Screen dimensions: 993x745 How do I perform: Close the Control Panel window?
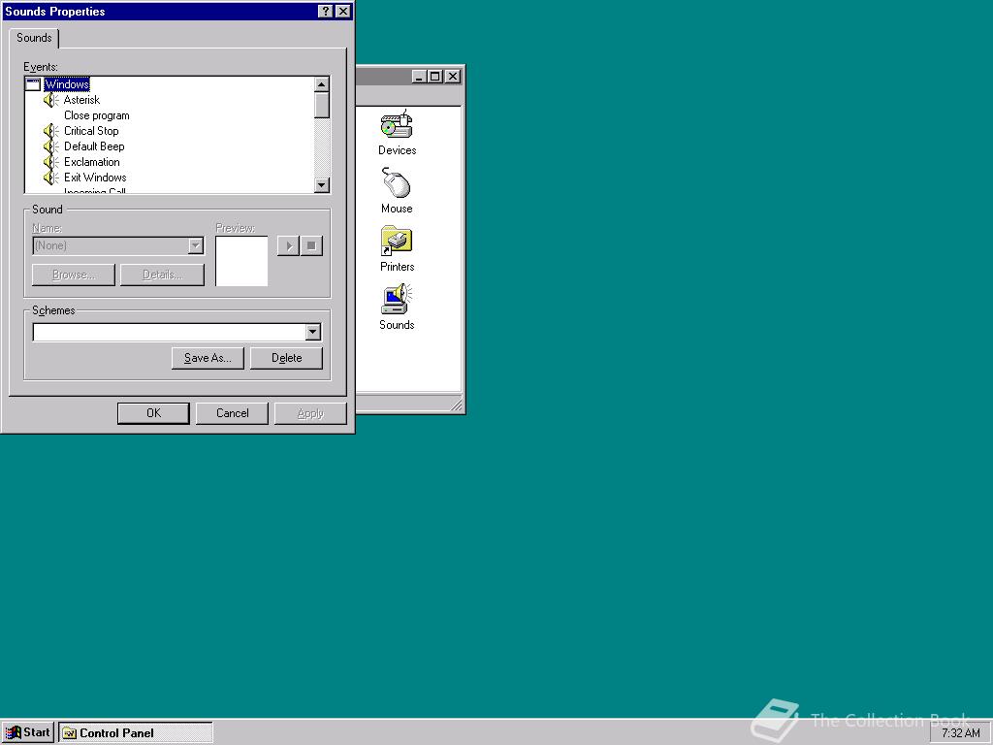click(453, 77)
